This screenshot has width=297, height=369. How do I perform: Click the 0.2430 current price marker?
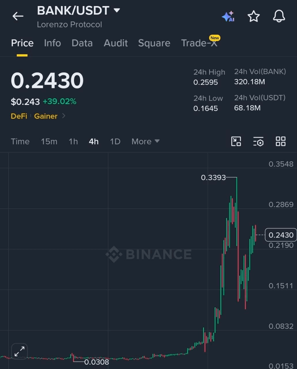tap(281, 235)
